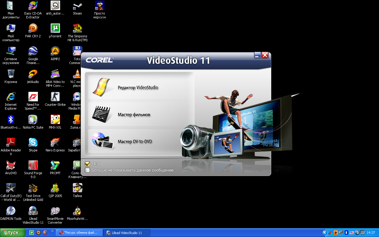379x237 pixels.
Task: Select Ulead VideoStudio 11 desktop shortcut
Action: click(x=33, y=215)
